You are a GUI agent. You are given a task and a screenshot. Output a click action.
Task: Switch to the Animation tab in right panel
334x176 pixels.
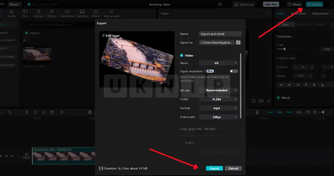[298, 13]
